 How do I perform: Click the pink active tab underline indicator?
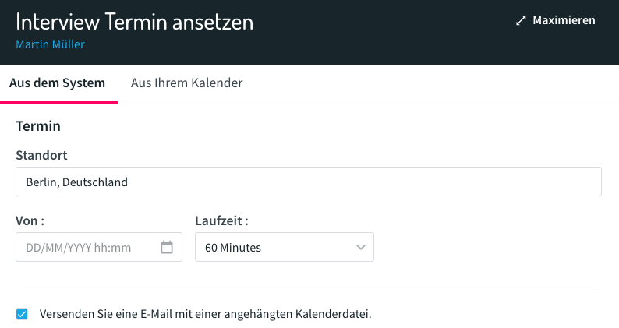point(59,102)
